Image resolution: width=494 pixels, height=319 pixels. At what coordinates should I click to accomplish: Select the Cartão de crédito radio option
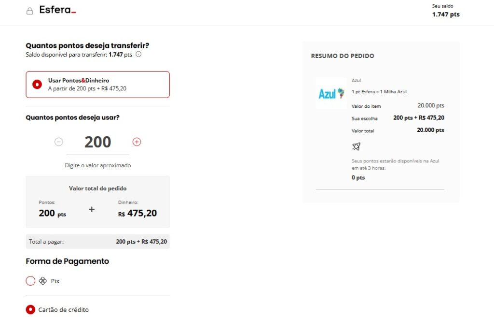pyautogui.click(x=30, y=310)
